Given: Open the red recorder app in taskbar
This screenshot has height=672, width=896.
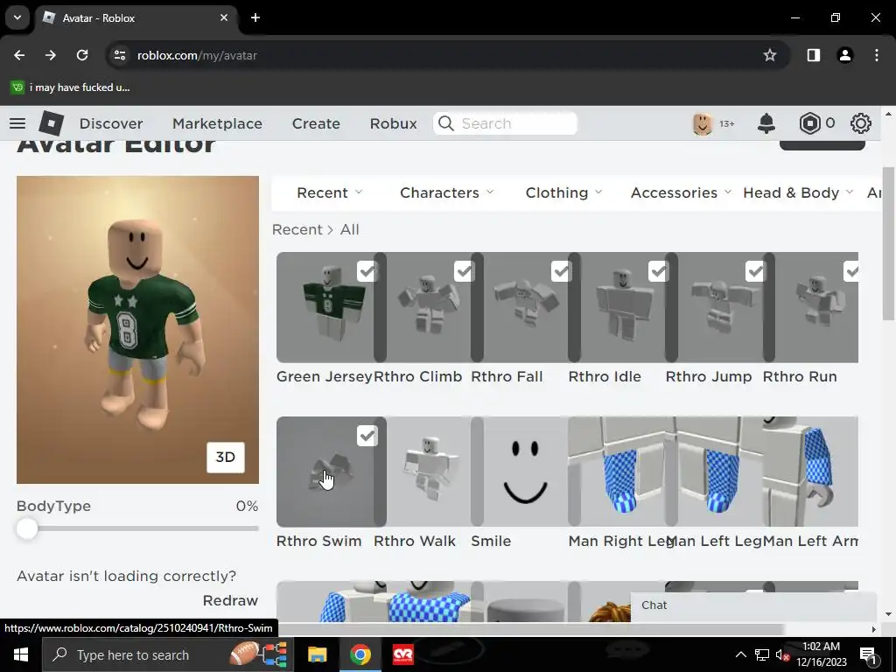Looking at the screenshot, I should [403, 654].
